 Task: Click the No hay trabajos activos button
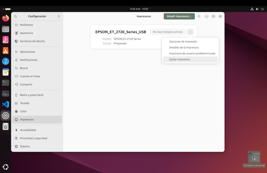click(x=168, y=32)
